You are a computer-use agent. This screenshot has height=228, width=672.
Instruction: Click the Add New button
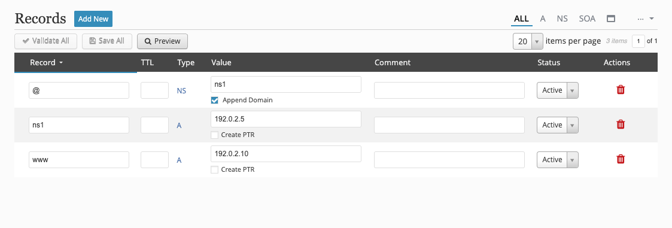point(93,19)
